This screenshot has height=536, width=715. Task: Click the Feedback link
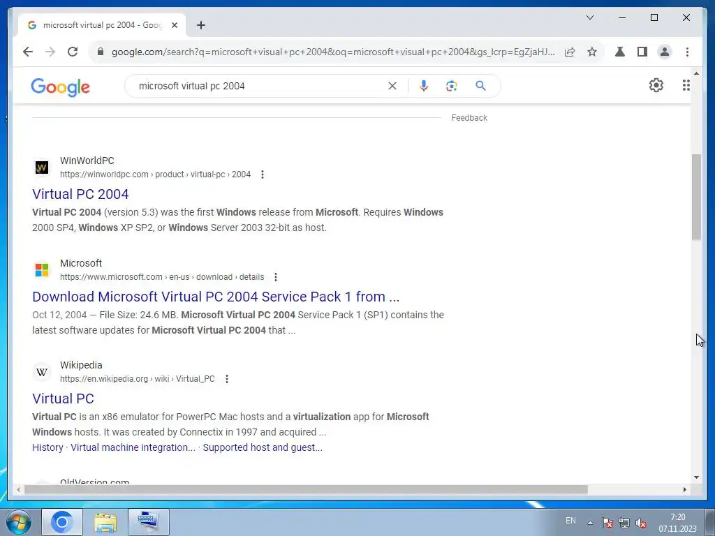pyautogui.click(x=469, y=117)
